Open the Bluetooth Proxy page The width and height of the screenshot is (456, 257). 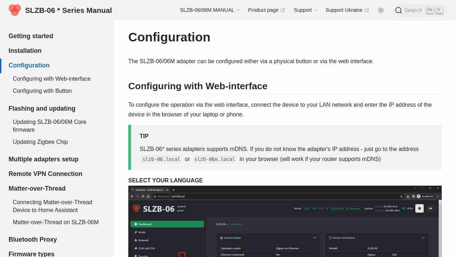tap(33, 240)
